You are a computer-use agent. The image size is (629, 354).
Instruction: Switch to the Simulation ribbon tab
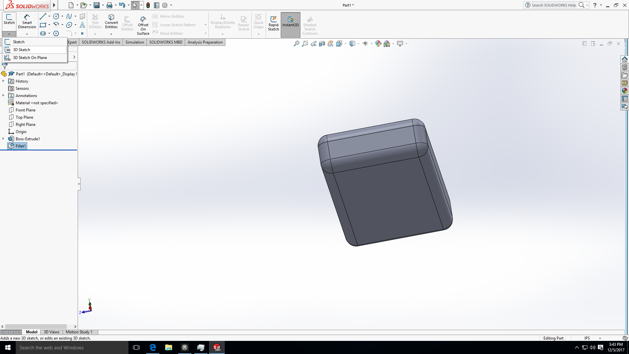click(x=135, y=42)
